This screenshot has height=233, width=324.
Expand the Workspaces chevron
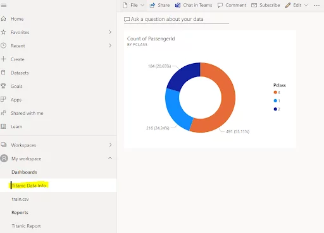pos(110,145)
